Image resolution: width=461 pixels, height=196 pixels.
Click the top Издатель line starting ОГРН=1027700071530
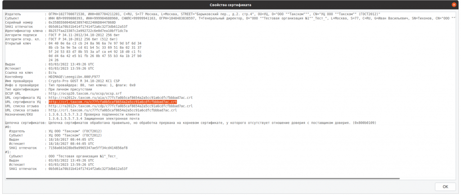(214, 14)
